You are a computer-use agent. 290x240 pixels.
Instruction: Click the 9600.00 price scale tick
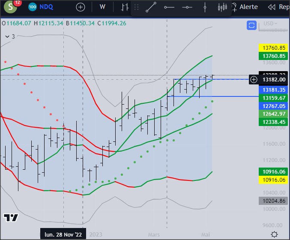[272, 225]
